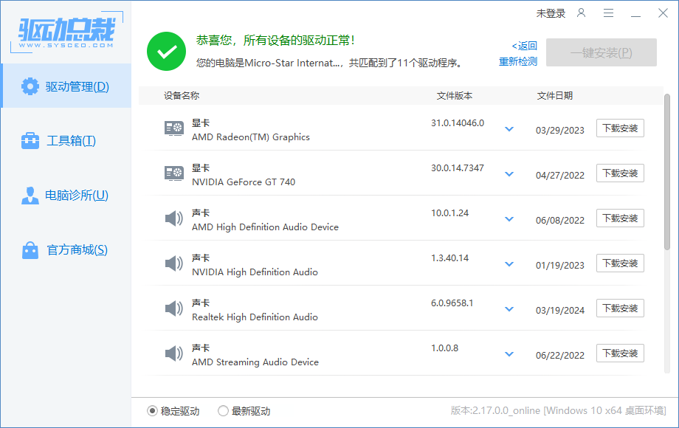Click the NVIDIA GeForce GT 740 card icon

coord(174,173)
